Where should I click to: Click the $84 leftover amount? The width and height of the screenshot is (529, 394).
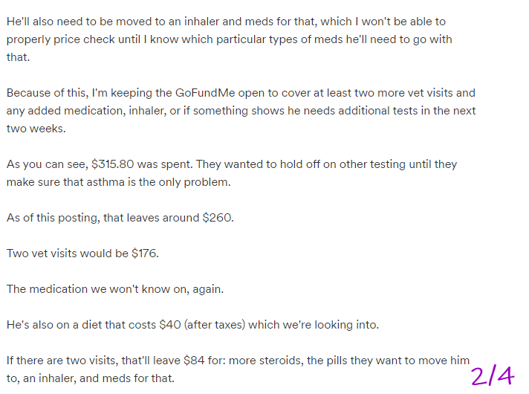[x=194, y=361]
